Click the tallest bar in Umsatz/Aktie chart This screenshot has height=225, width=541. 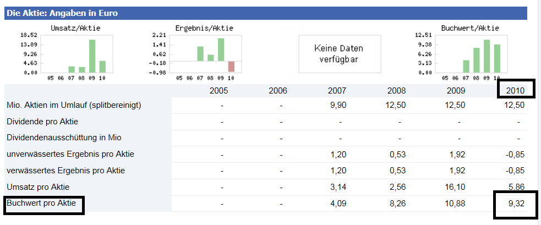(92, 56)
